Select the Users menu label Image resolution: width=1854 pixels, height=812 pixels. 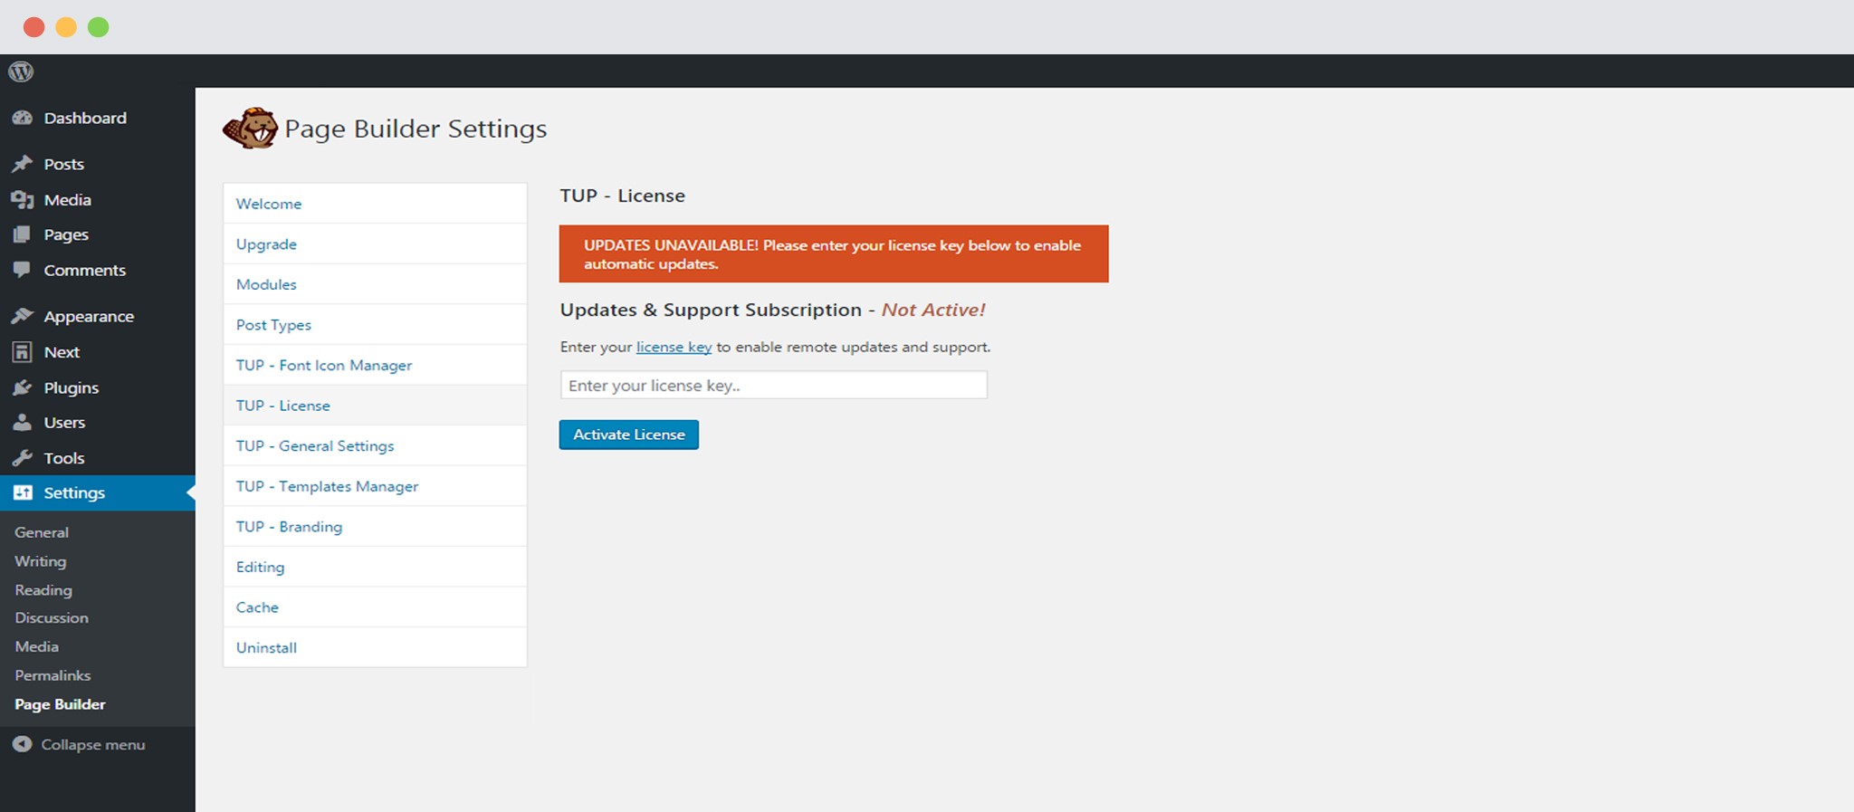64,423
